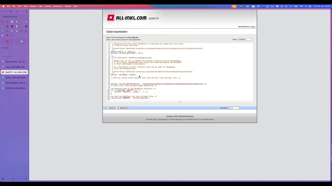Collapse the Arc sidebar

(11, 11)
